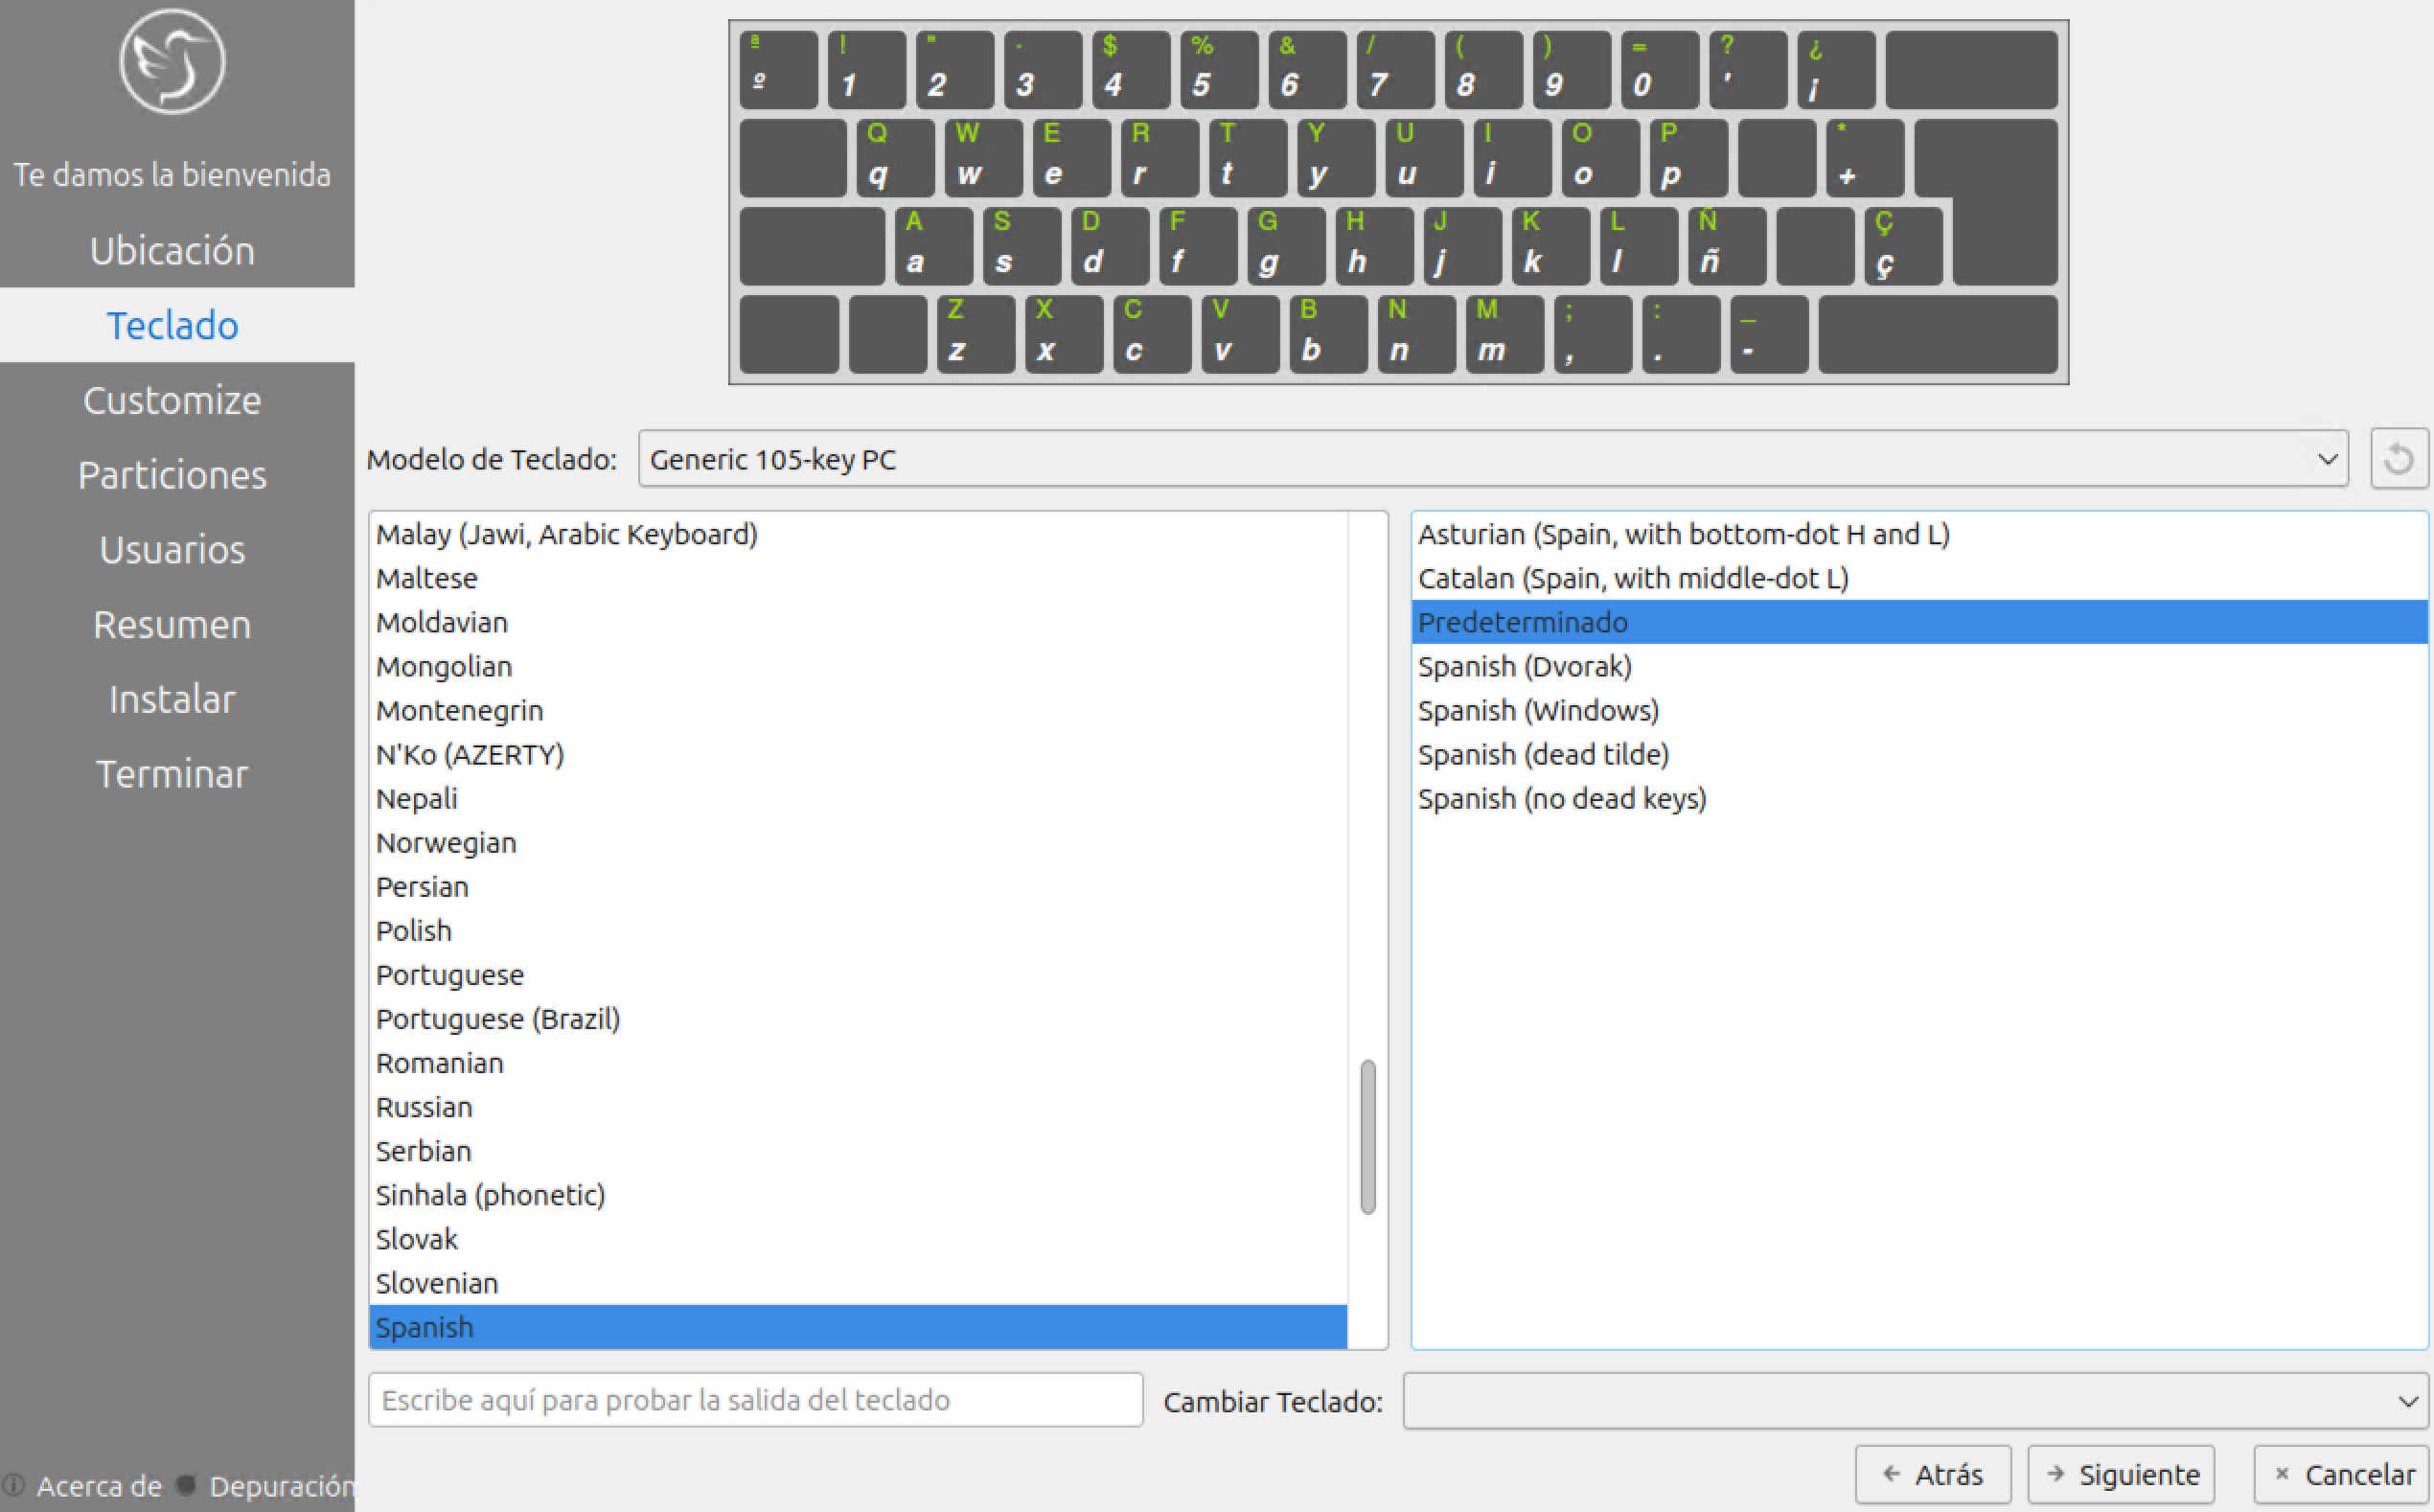
Task: Click the Atrás button
Action: (x=1933, y=1474)
